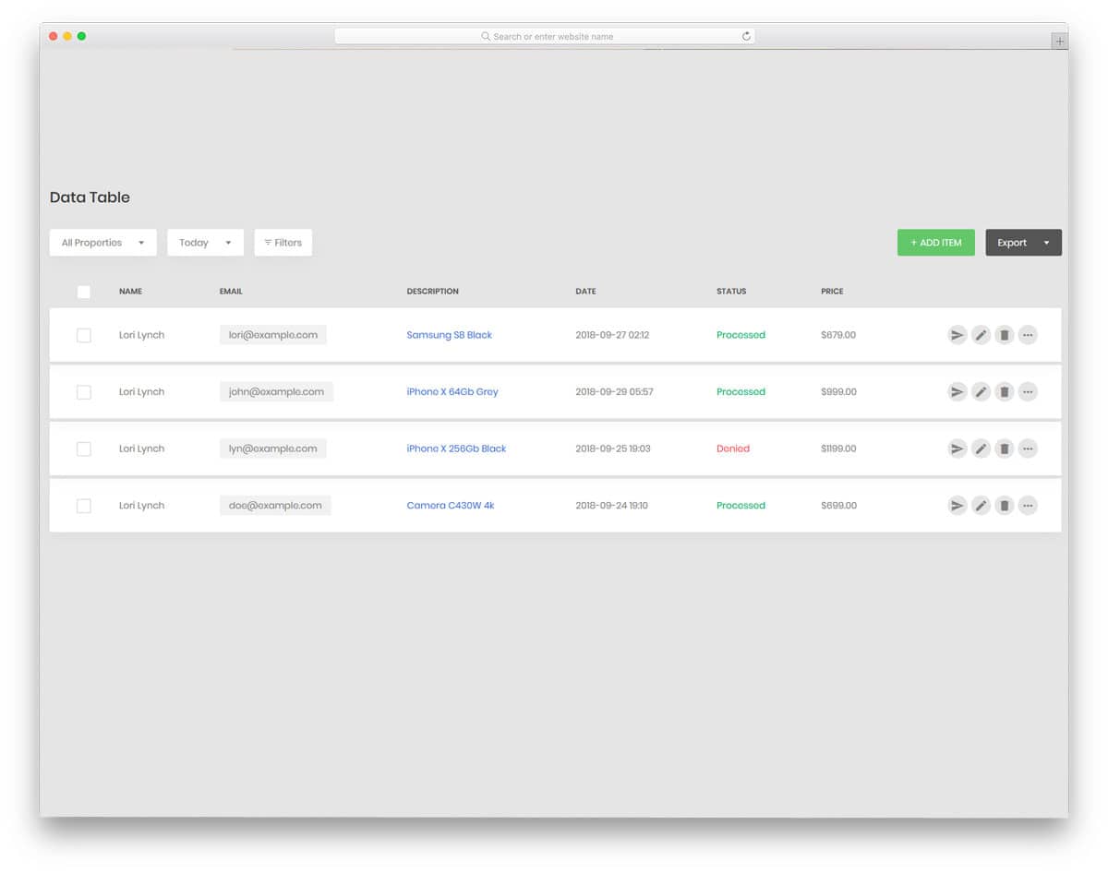1108x873 pixels.
Task: Check the box for john@example.com row
Action: point(84,392)
